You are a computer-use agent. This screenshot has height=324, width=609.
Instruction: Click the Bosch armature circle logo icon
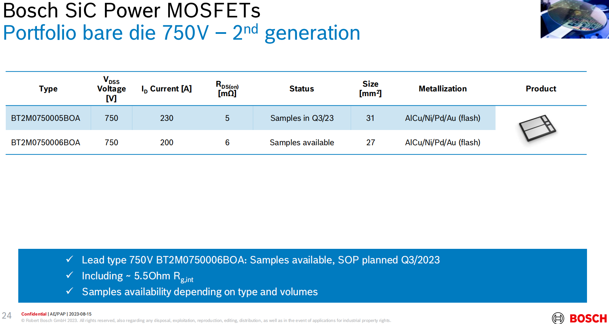(558, 318)
